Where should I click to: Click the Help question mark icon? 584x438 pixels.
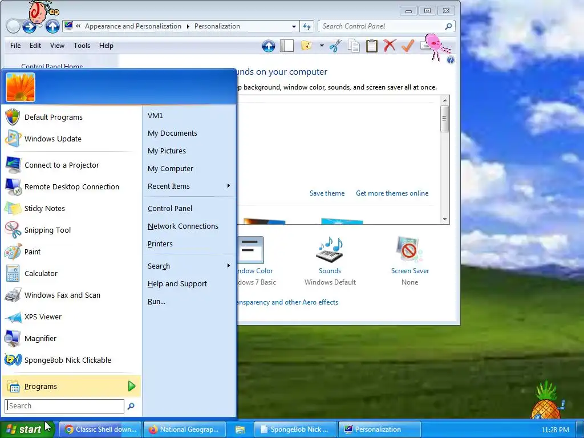pyautogui.click(x=451, y=60)
